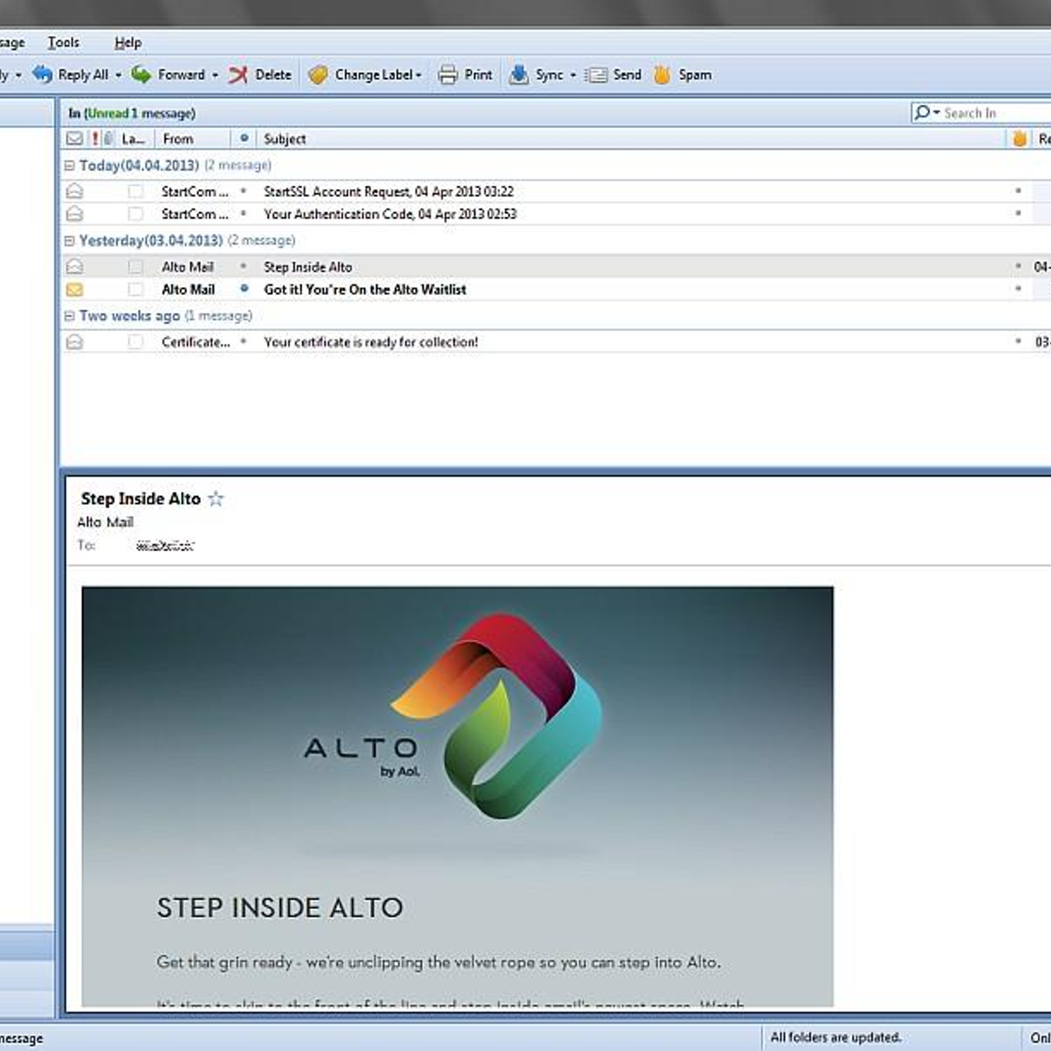Click the Spam button label

click(x=695, y=75)
